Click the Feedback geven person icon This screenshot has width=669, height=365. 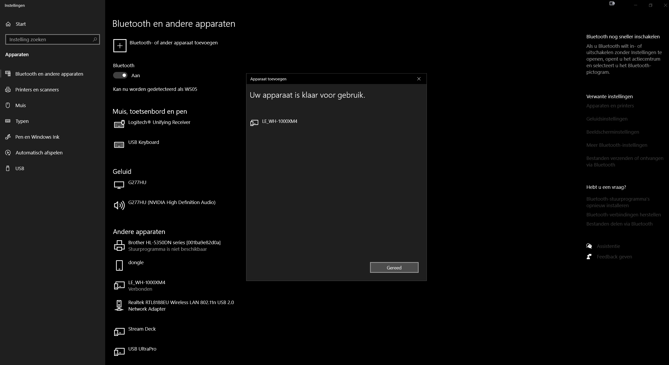589,257
